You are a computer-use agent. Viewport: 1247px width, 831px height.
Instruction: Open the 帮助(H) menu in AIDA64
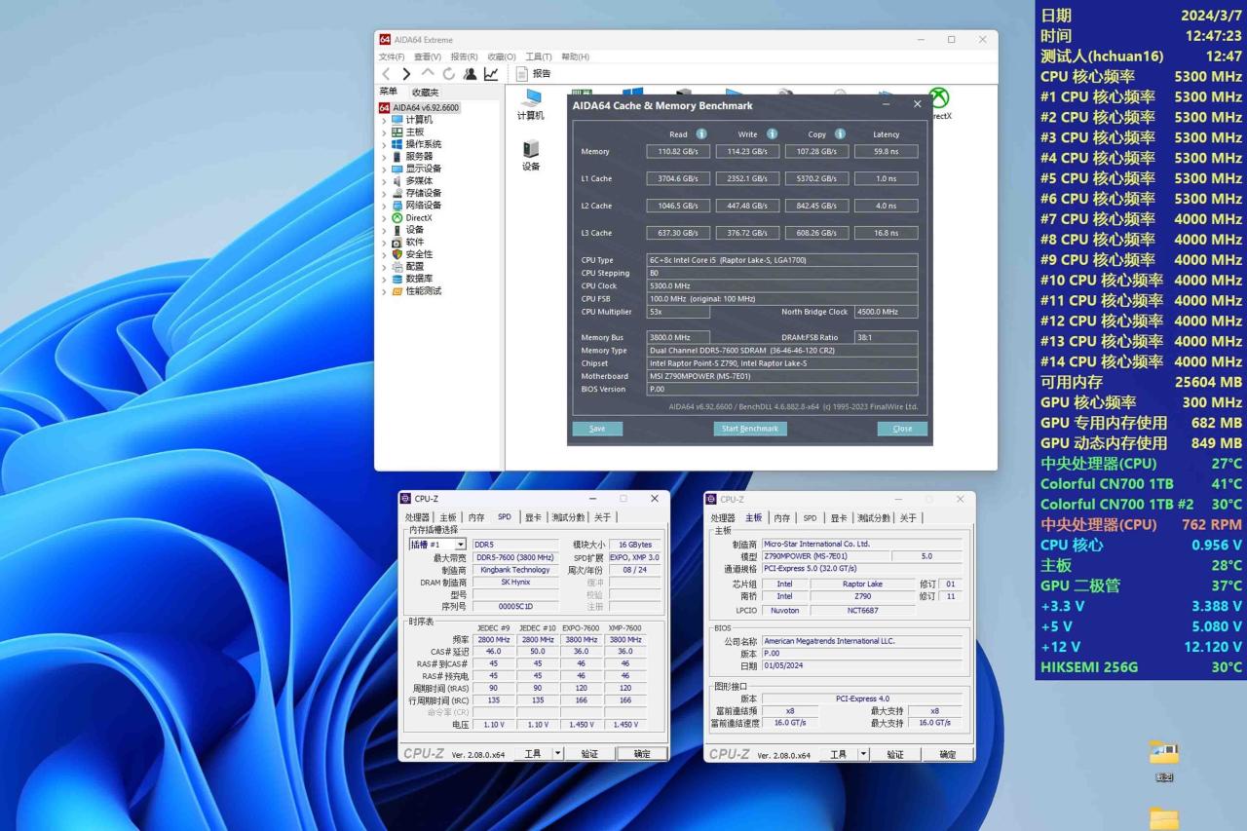(575, 57)
